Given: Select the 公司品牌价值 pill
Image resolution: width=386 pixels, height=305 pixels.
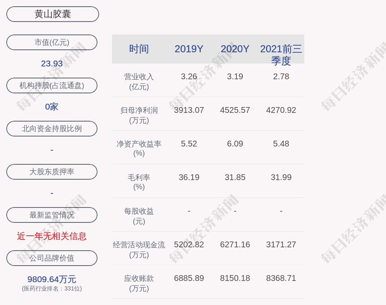Looking at the screenshot, I should [52, 258].
